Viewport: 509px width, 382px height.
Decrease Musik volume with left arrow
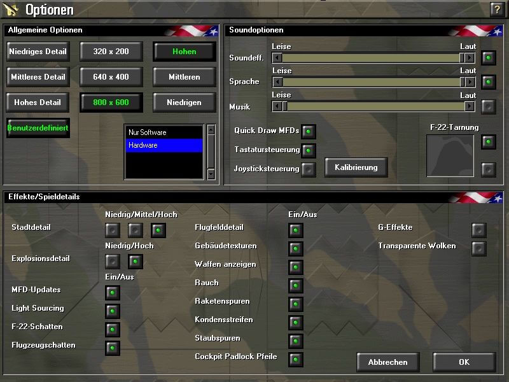click(x=277, y=106)
